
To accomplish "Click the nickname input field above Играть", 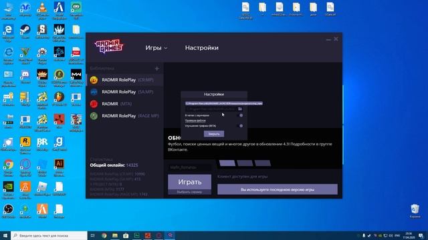I will (189, 167).
